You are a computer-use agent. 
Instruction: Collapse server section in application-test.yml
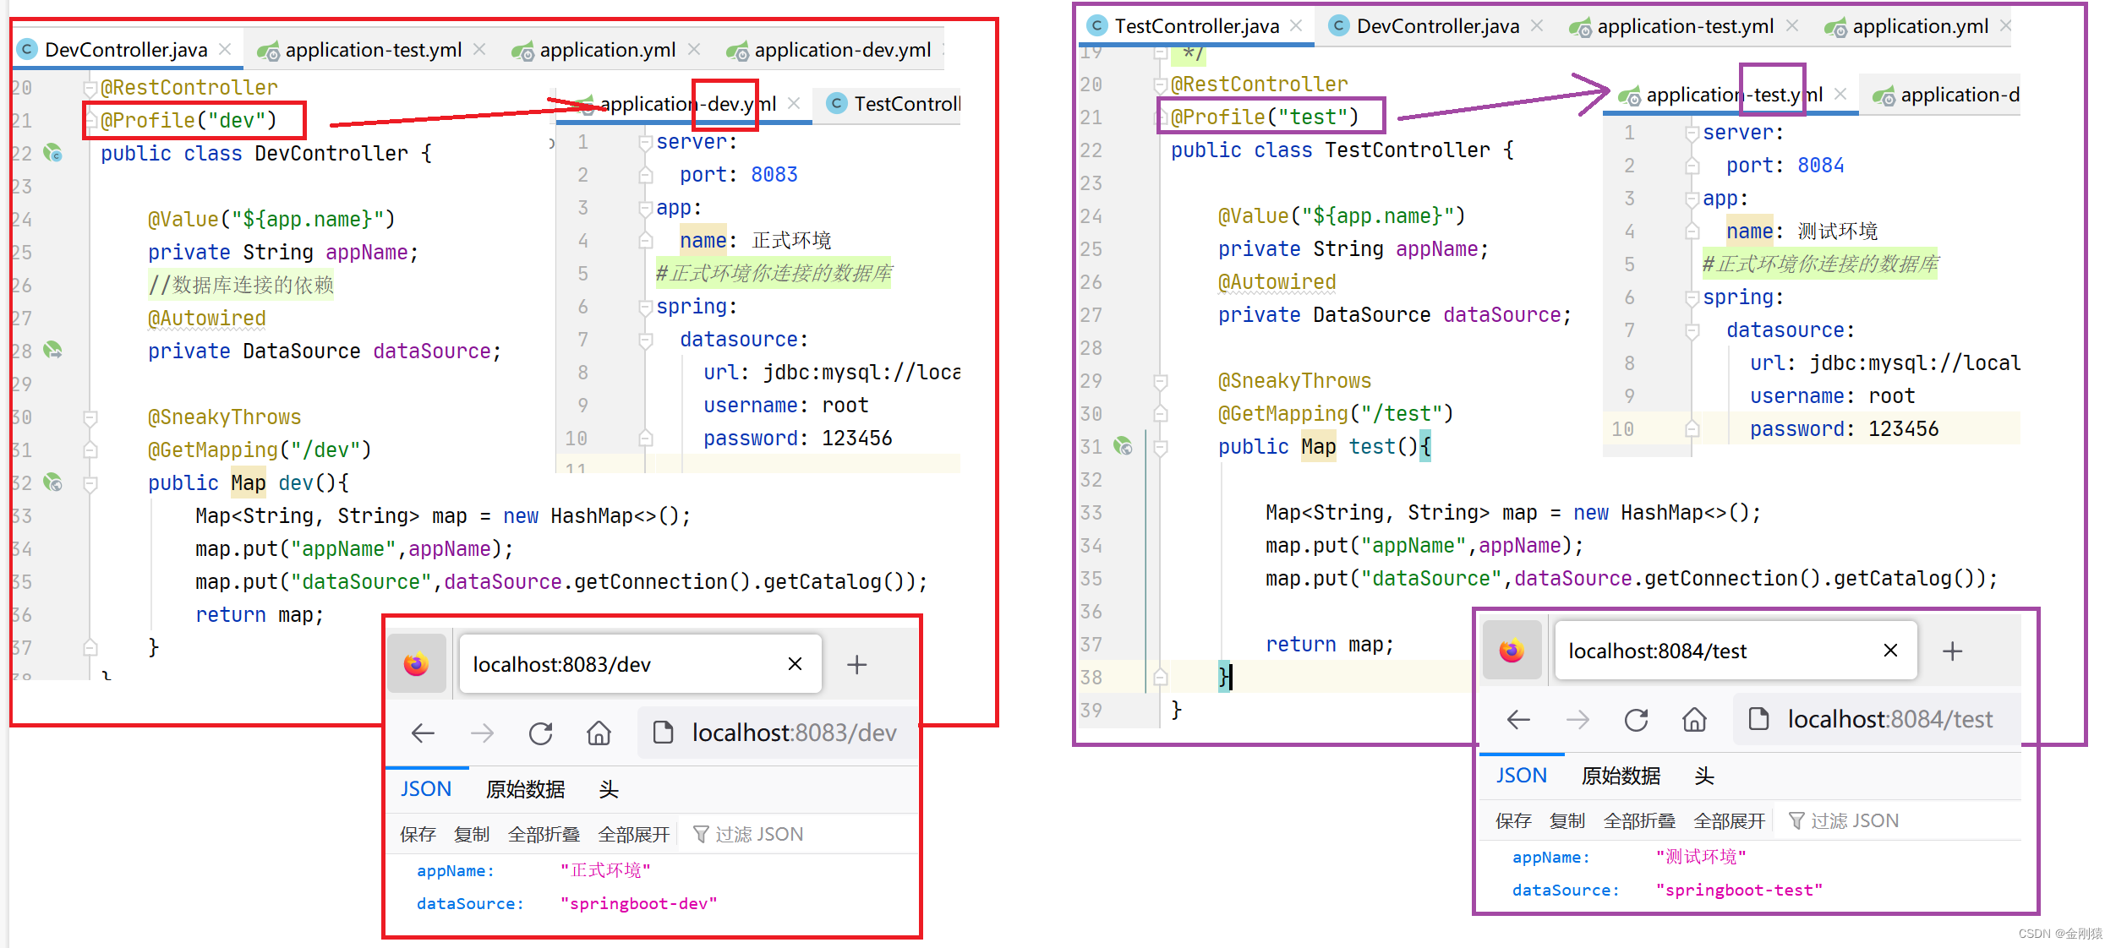coord(1692,133)
